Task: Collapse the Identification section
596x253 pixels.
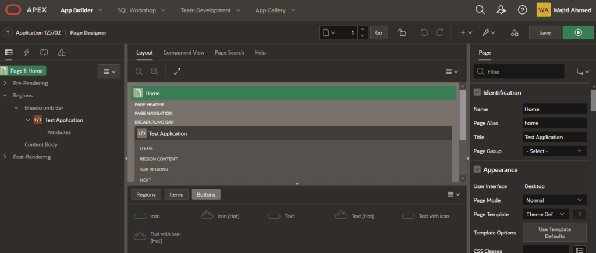Action: [477, 92]
